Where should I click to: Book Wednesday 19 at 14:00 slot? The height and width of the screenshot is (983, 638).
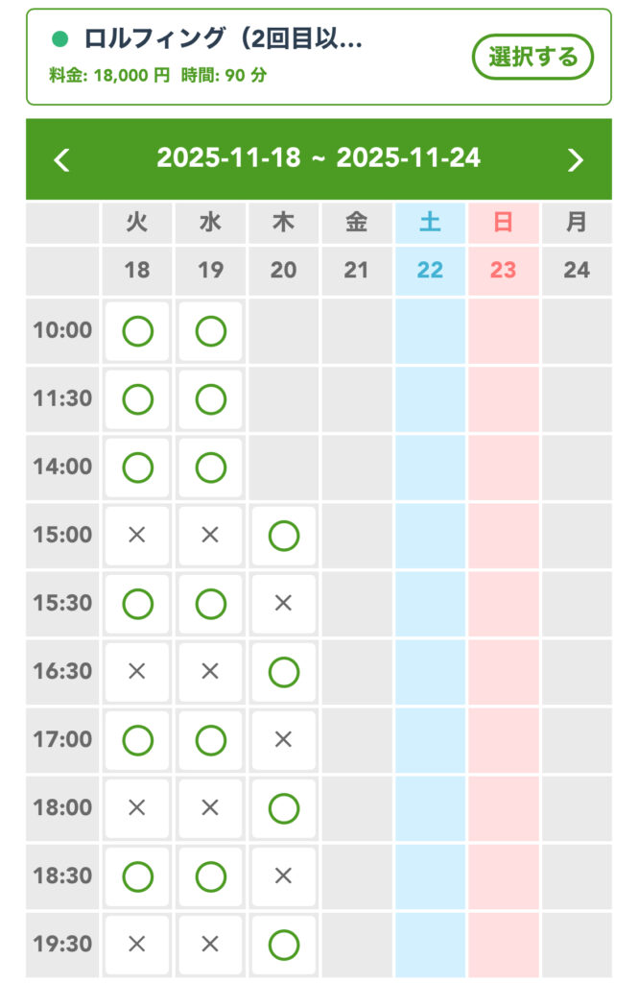click(x=210, y=468)
